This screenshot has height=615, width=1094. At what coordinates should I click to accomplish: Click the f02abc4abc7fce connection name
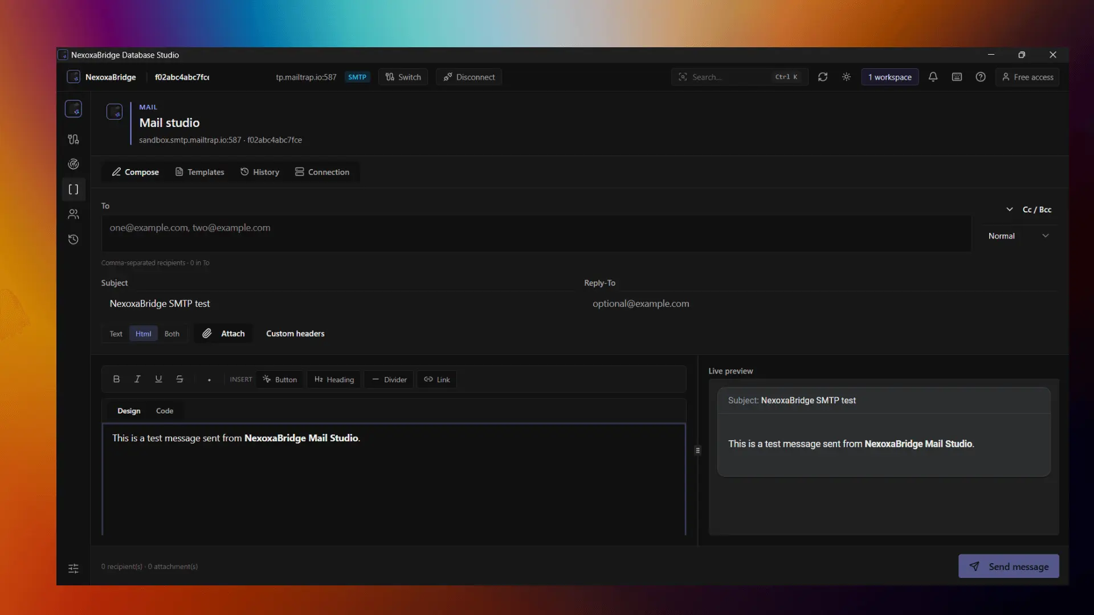[182, 77]
